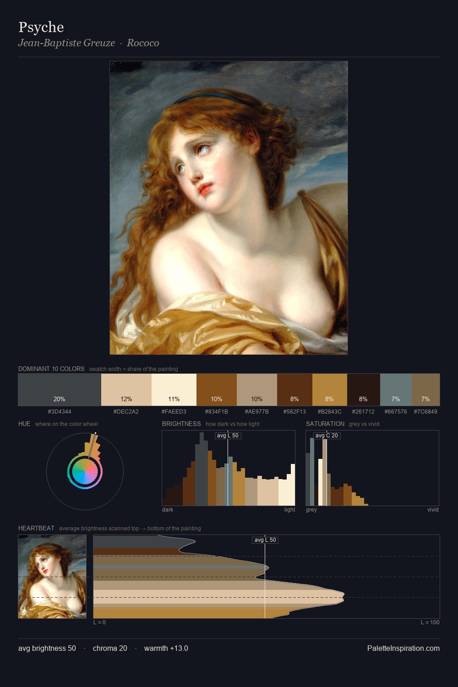Click 'grey vs vivid' caption

pyautogui.click(x=364, y=424)
